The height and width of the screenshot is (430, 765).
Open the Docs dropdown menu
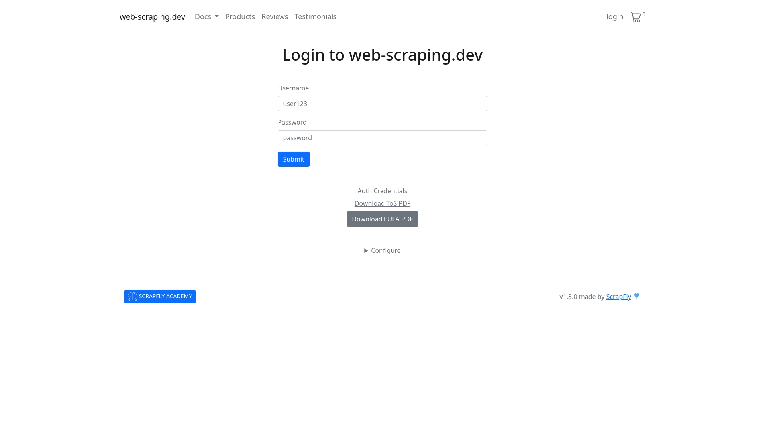click(206, 16)
